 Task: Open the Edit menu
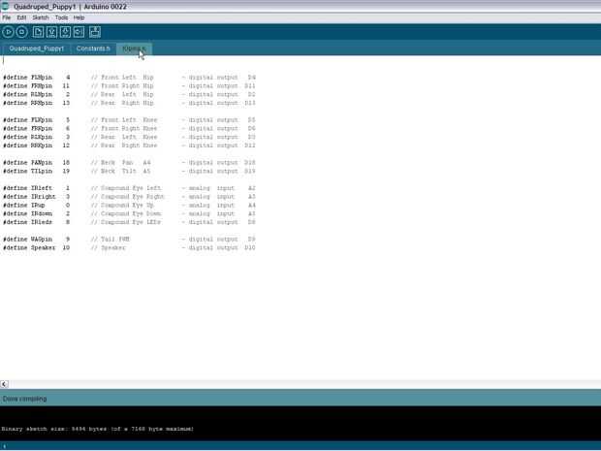[x=21, y=17]
